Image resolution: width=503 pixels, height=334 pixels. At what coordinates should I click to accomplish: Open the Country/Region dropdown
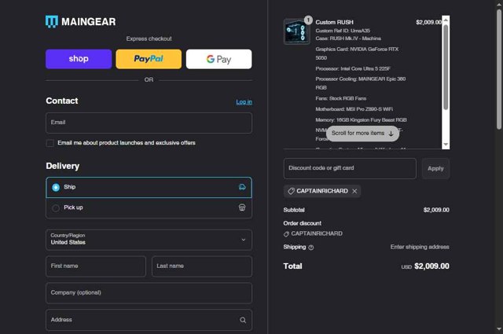(x=149, y=240)
